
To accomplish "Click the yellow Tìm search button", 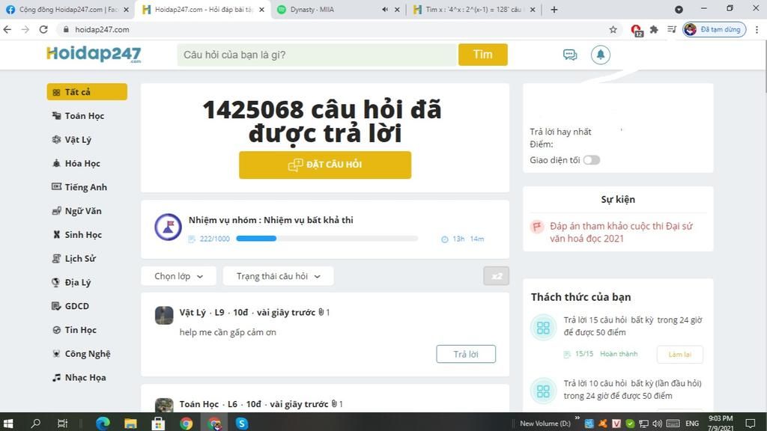I will (483, 54).
